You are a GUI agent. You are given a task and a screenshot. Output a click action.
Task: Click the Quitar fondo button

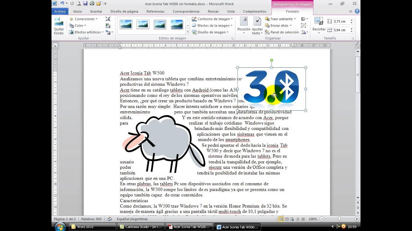[59, 26]
